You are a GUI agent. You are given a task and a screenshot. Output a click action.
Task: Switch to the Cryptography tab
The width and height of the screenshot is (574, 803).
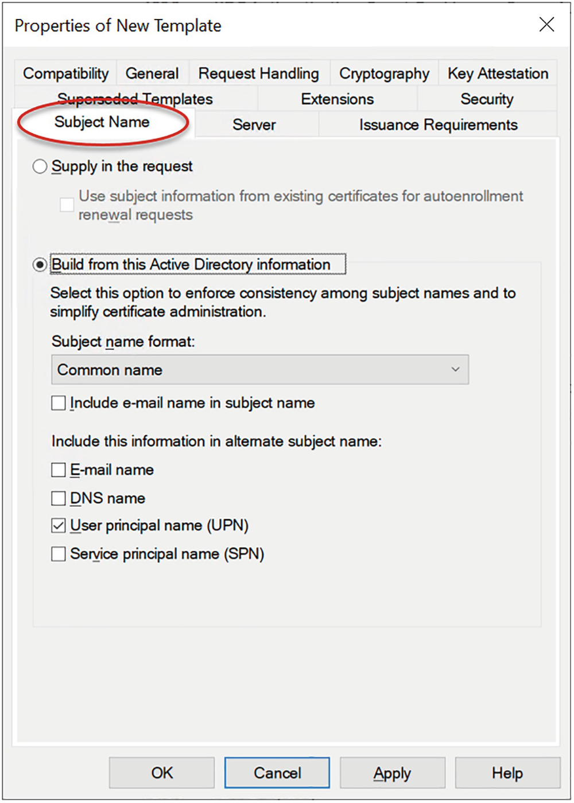point(383,73)
